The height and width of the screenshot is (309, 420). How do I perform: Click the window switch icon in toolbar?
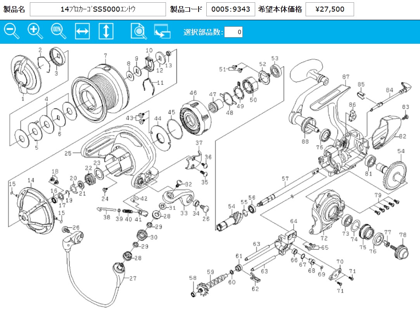pos(162,31)
